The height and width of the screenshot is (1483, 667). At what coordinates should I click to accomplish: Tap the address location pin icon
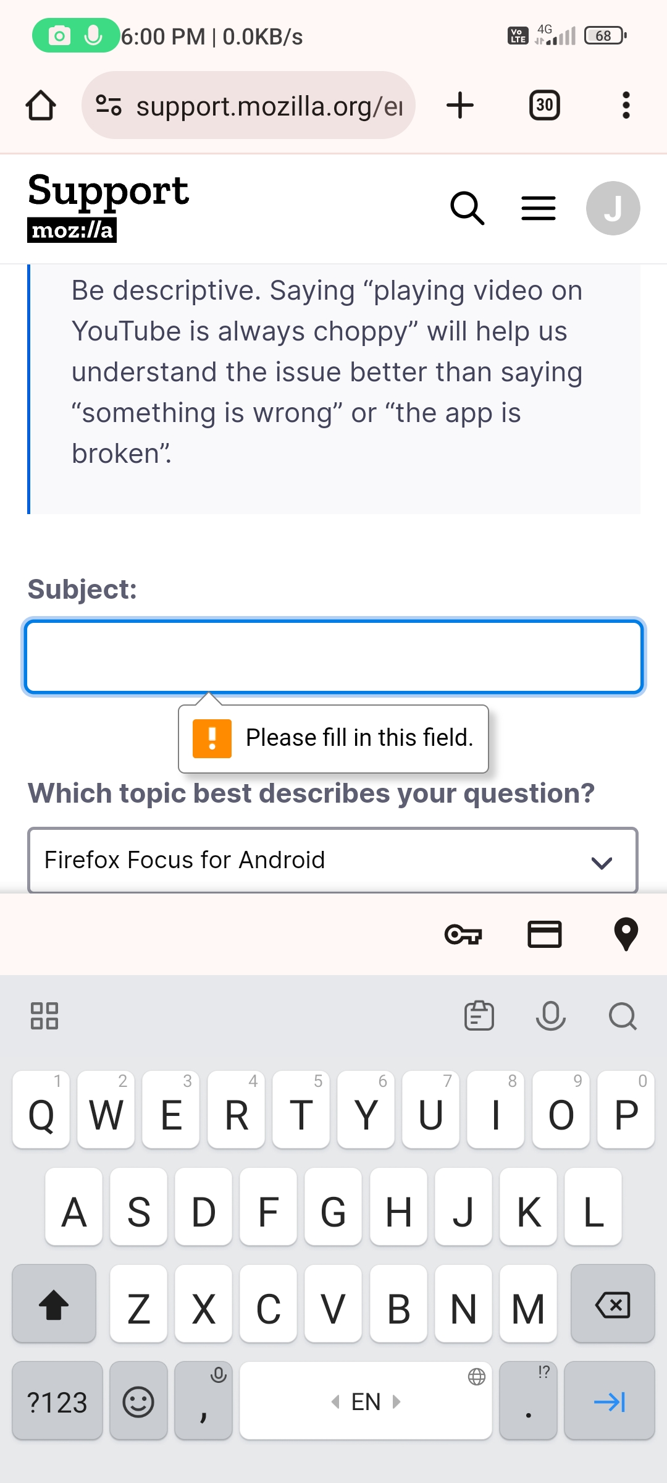click(x=626, y=934)
